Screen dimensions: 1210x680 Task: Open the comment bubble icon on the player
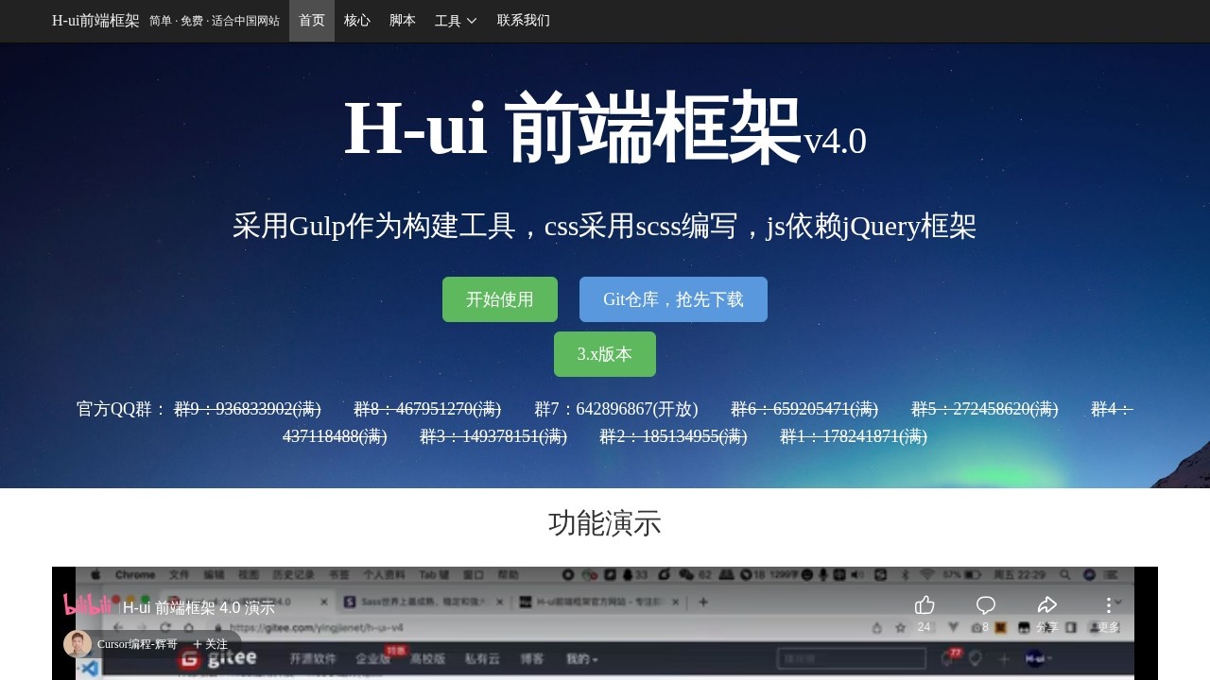[986, 605]
